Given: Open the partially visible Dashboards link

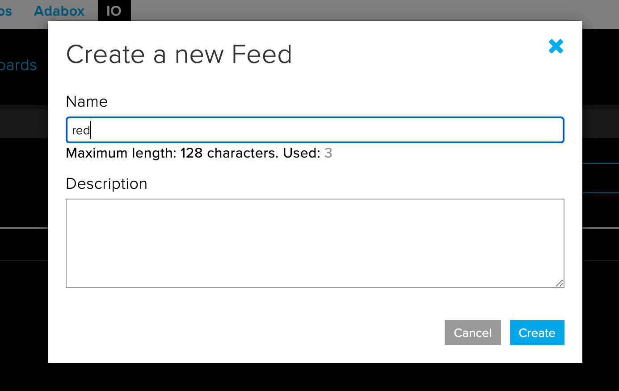Looking at the screenshot, I should click(x=18, y=65).
